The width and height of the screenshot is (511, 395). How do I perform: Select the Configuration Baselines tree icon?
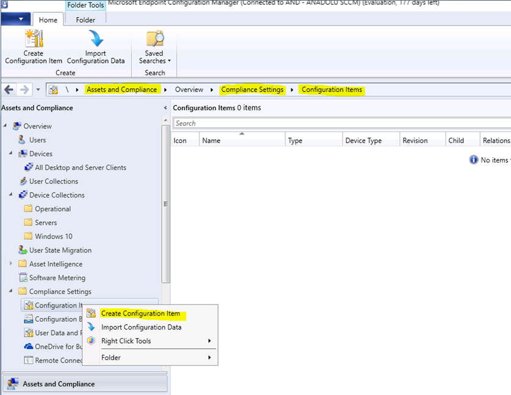pyautogui.click(x=29, y=319)
